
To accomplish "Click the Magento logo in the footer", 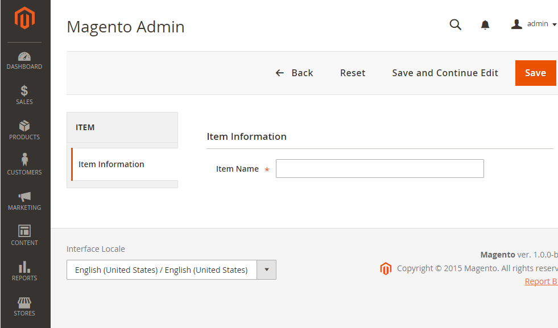I will [386, 268].
